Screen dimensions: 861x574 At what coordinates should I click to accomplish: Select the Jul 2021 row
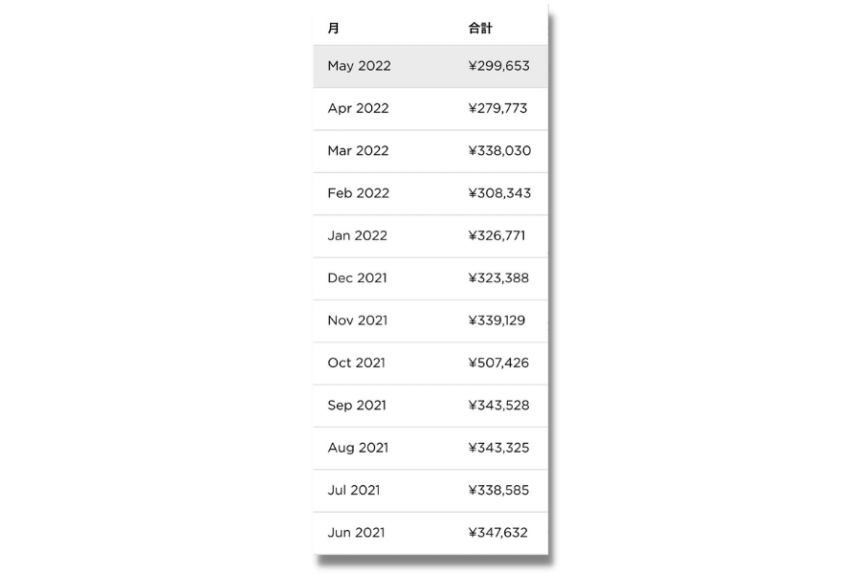tap(430, 491)
